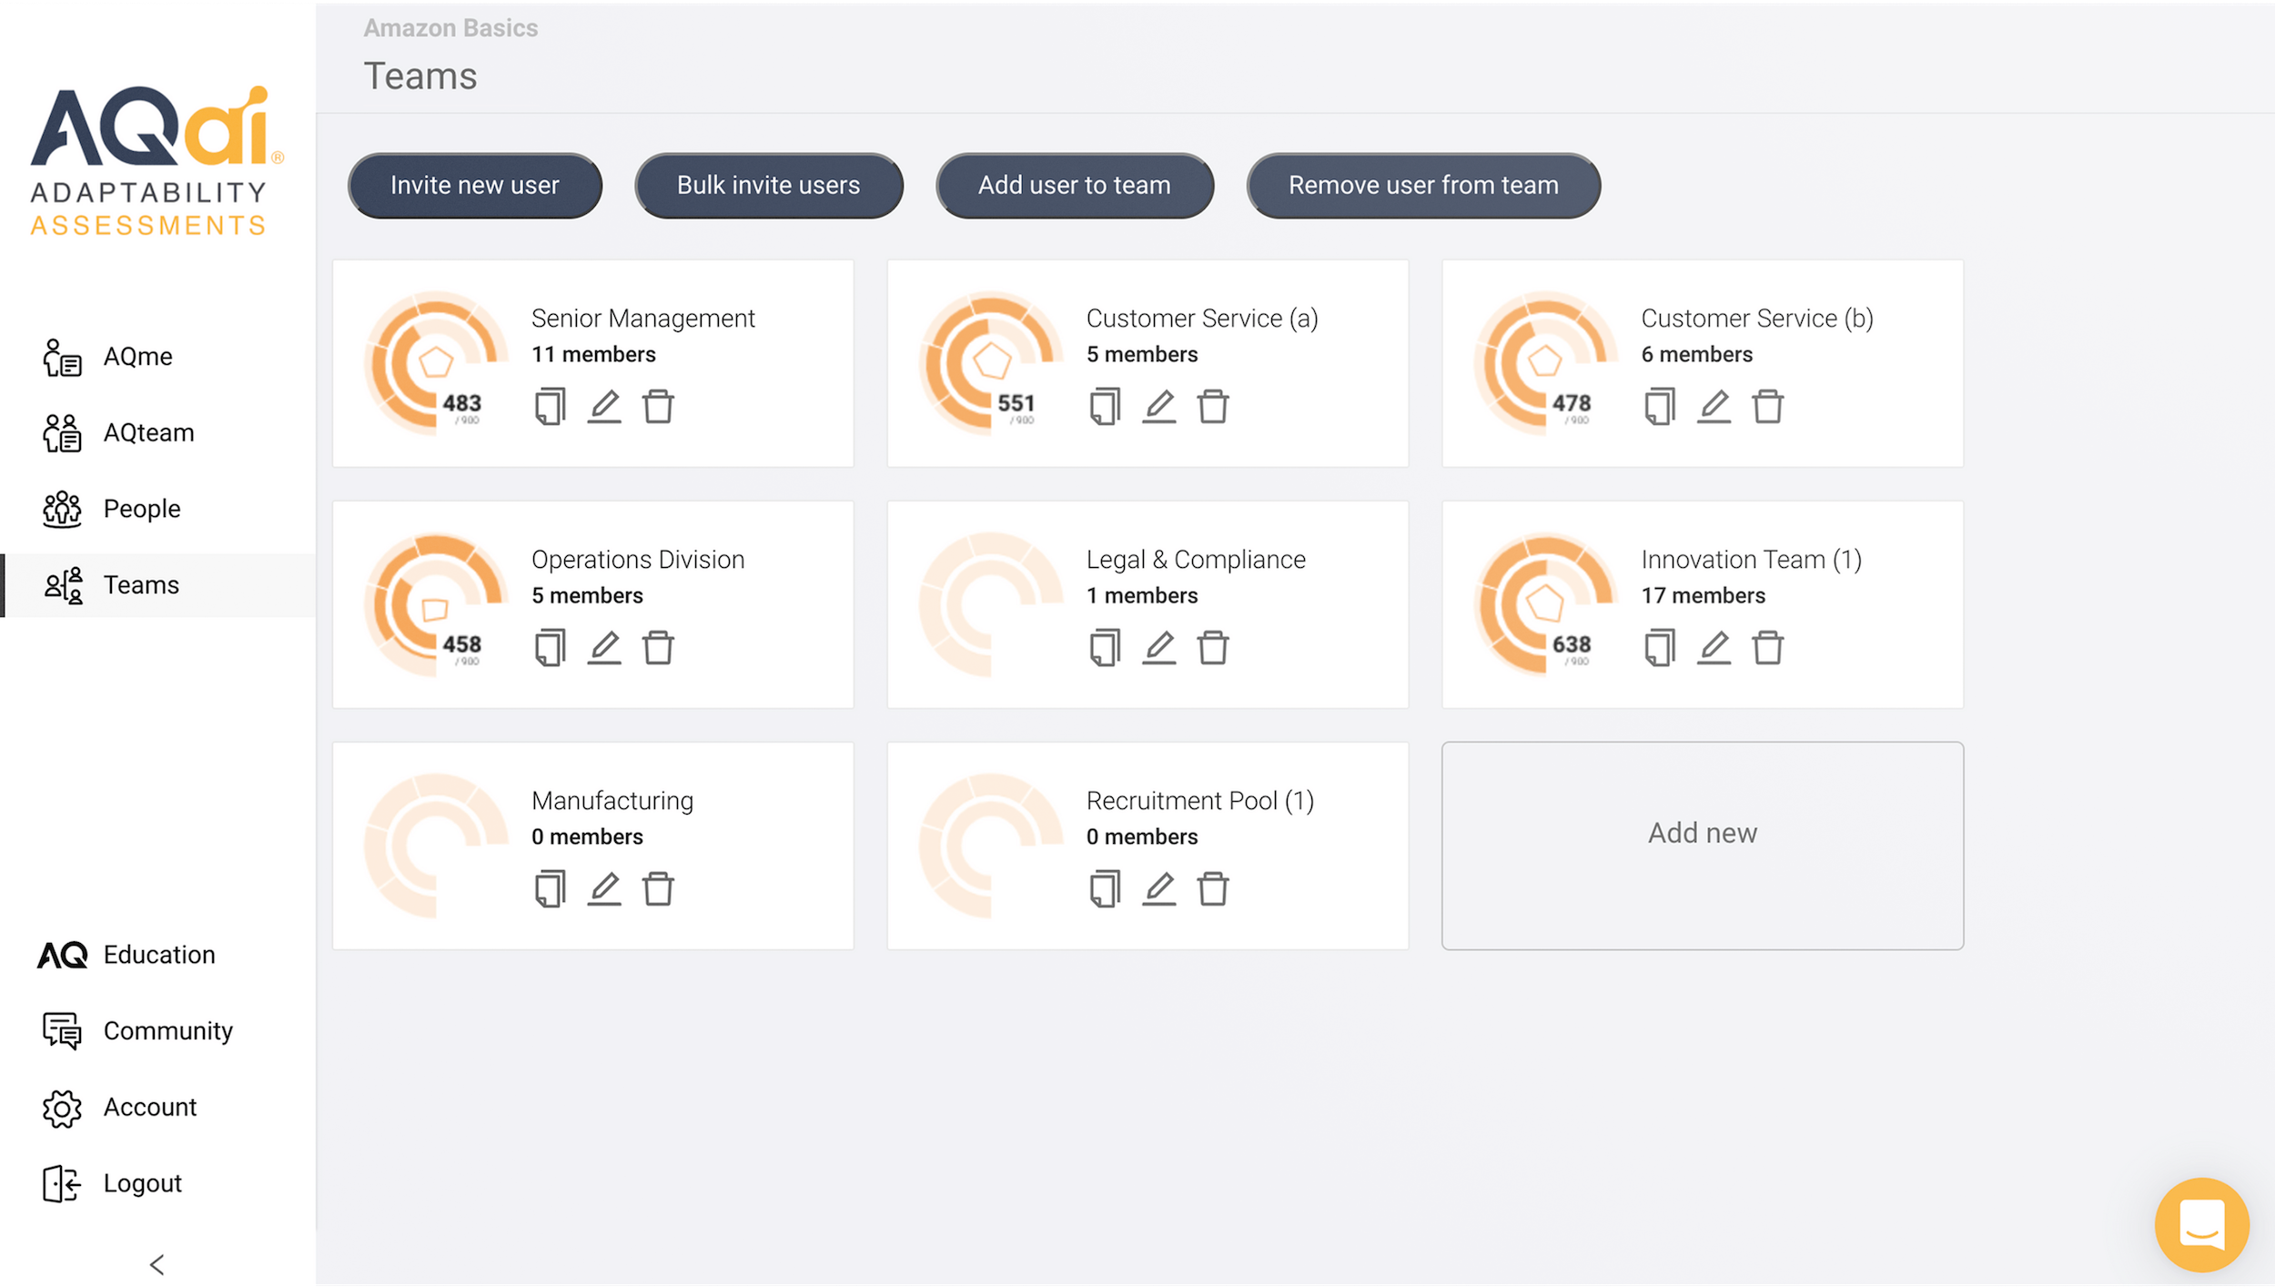2275x1287 pixels.
Task: Collapse the sidebar with the chevron
Action: pos(157,1263)
